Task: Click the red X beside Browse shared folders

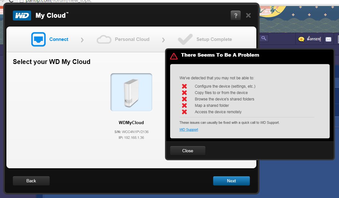Action: pyautogui.click(x=185, y=99)
